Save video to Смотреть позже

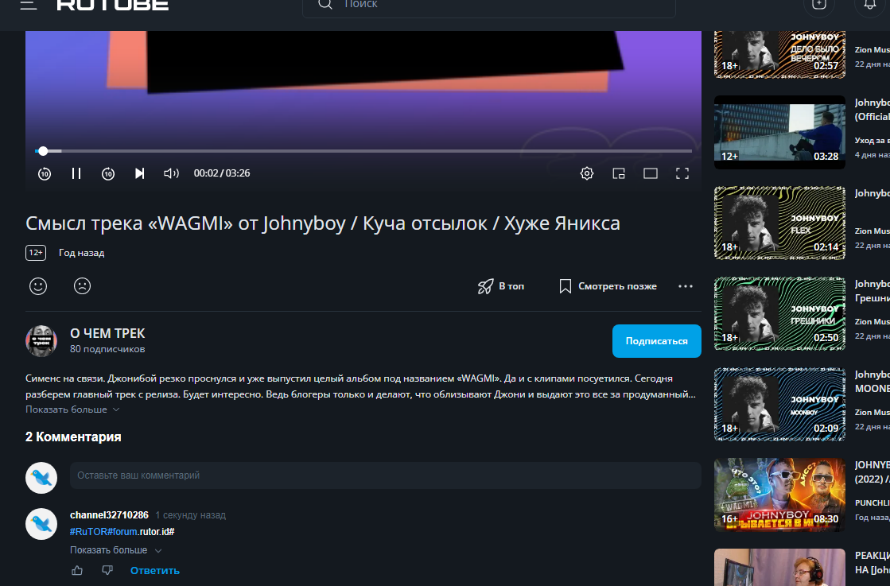click(608, 286)
